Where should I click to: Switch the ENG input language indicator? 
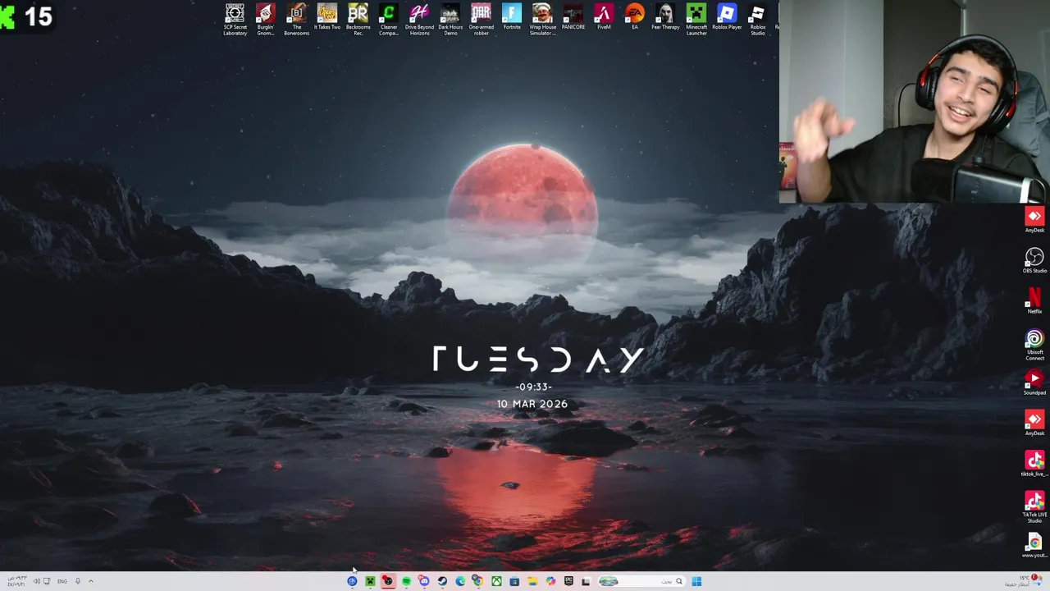[62, 581]
